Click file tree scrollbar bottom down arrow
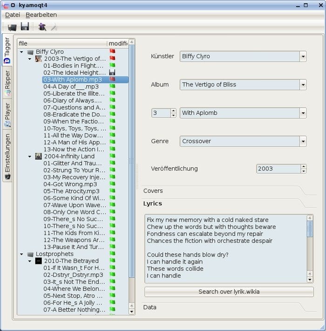This screenshot has height=331, width=326. (x=132, y=311)
